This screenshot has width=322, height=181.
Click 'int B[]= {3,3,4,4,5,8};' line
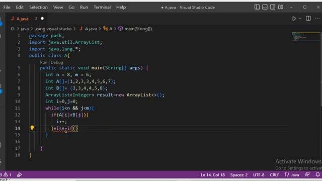pyautogui.click(x=76, y=88)
